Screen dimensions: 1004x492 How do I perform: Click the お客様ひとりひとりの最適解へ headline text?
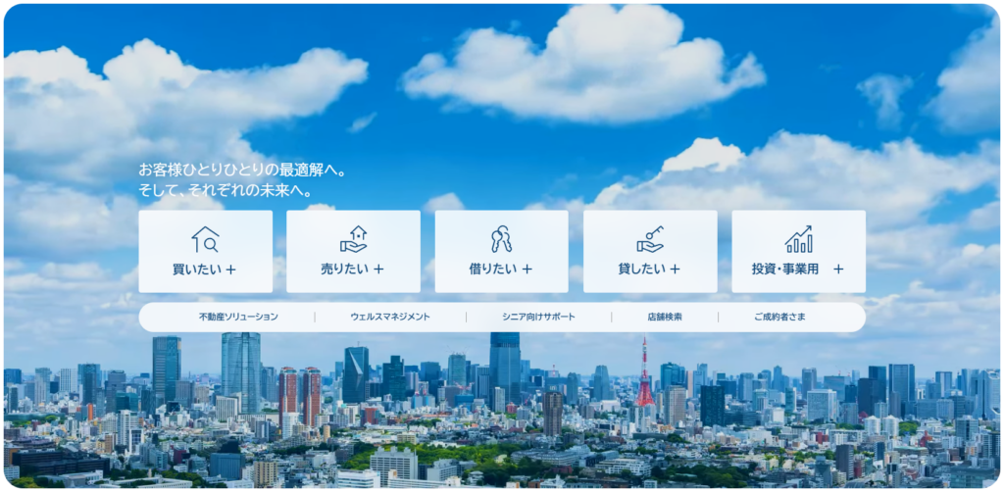pyautogui.click(x=243, y=171)
